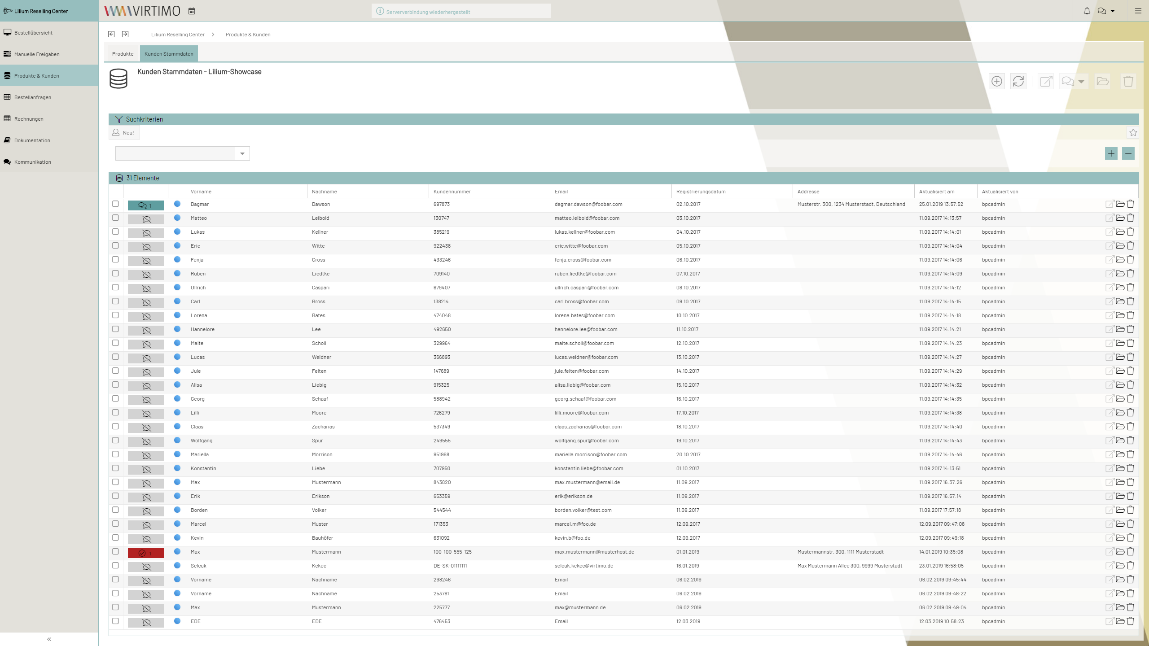This screenshot has width=1149, height=646.
Task: Open the hamburger menu at top right
Action: click(1138, 11)
